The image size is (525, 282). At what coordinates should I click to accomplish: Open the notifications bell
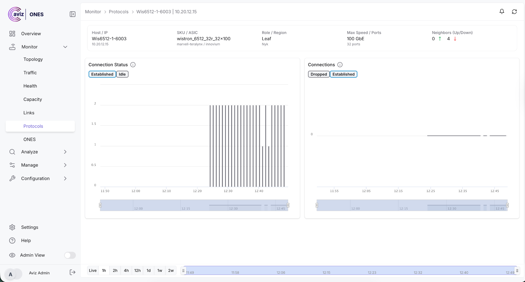(x=502, y=12)
